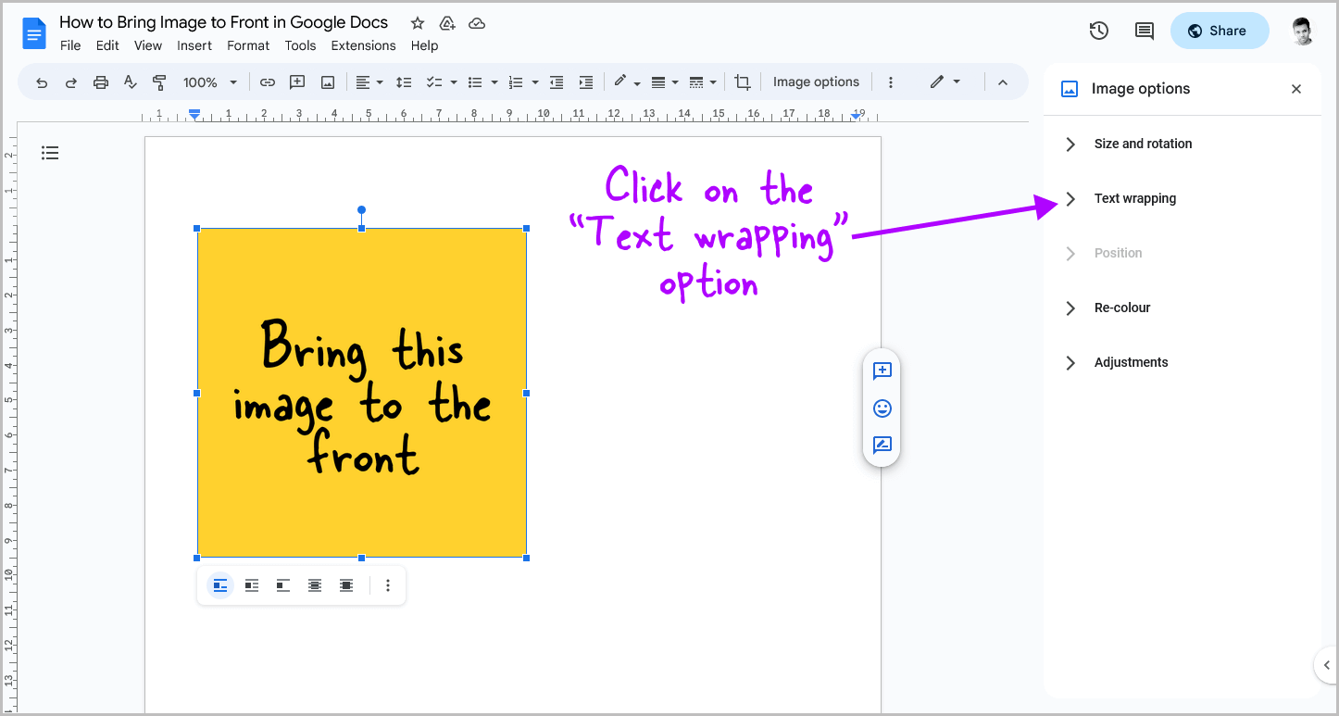Close the Image options panel
The image size is (1339, 716).
click(x=1296, y=89)
